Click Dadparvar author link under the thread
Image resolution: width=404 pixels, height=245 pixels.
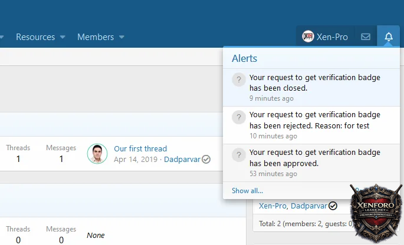coord(182,159)
